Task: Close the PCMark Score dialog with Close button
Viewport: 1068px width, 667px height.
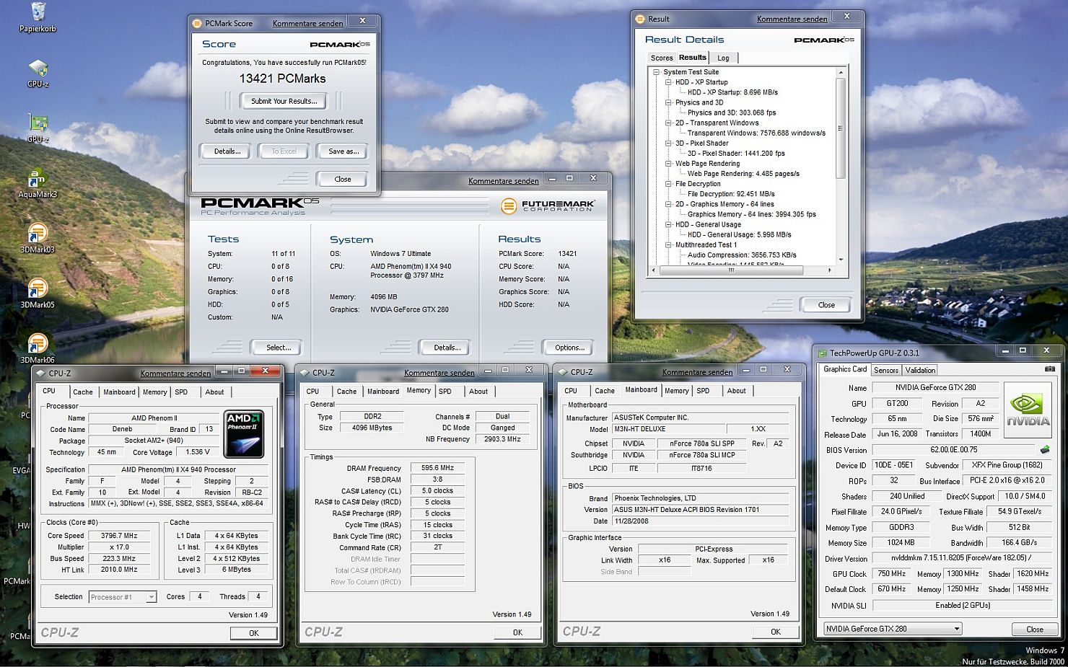Action: tap(342, 179)
